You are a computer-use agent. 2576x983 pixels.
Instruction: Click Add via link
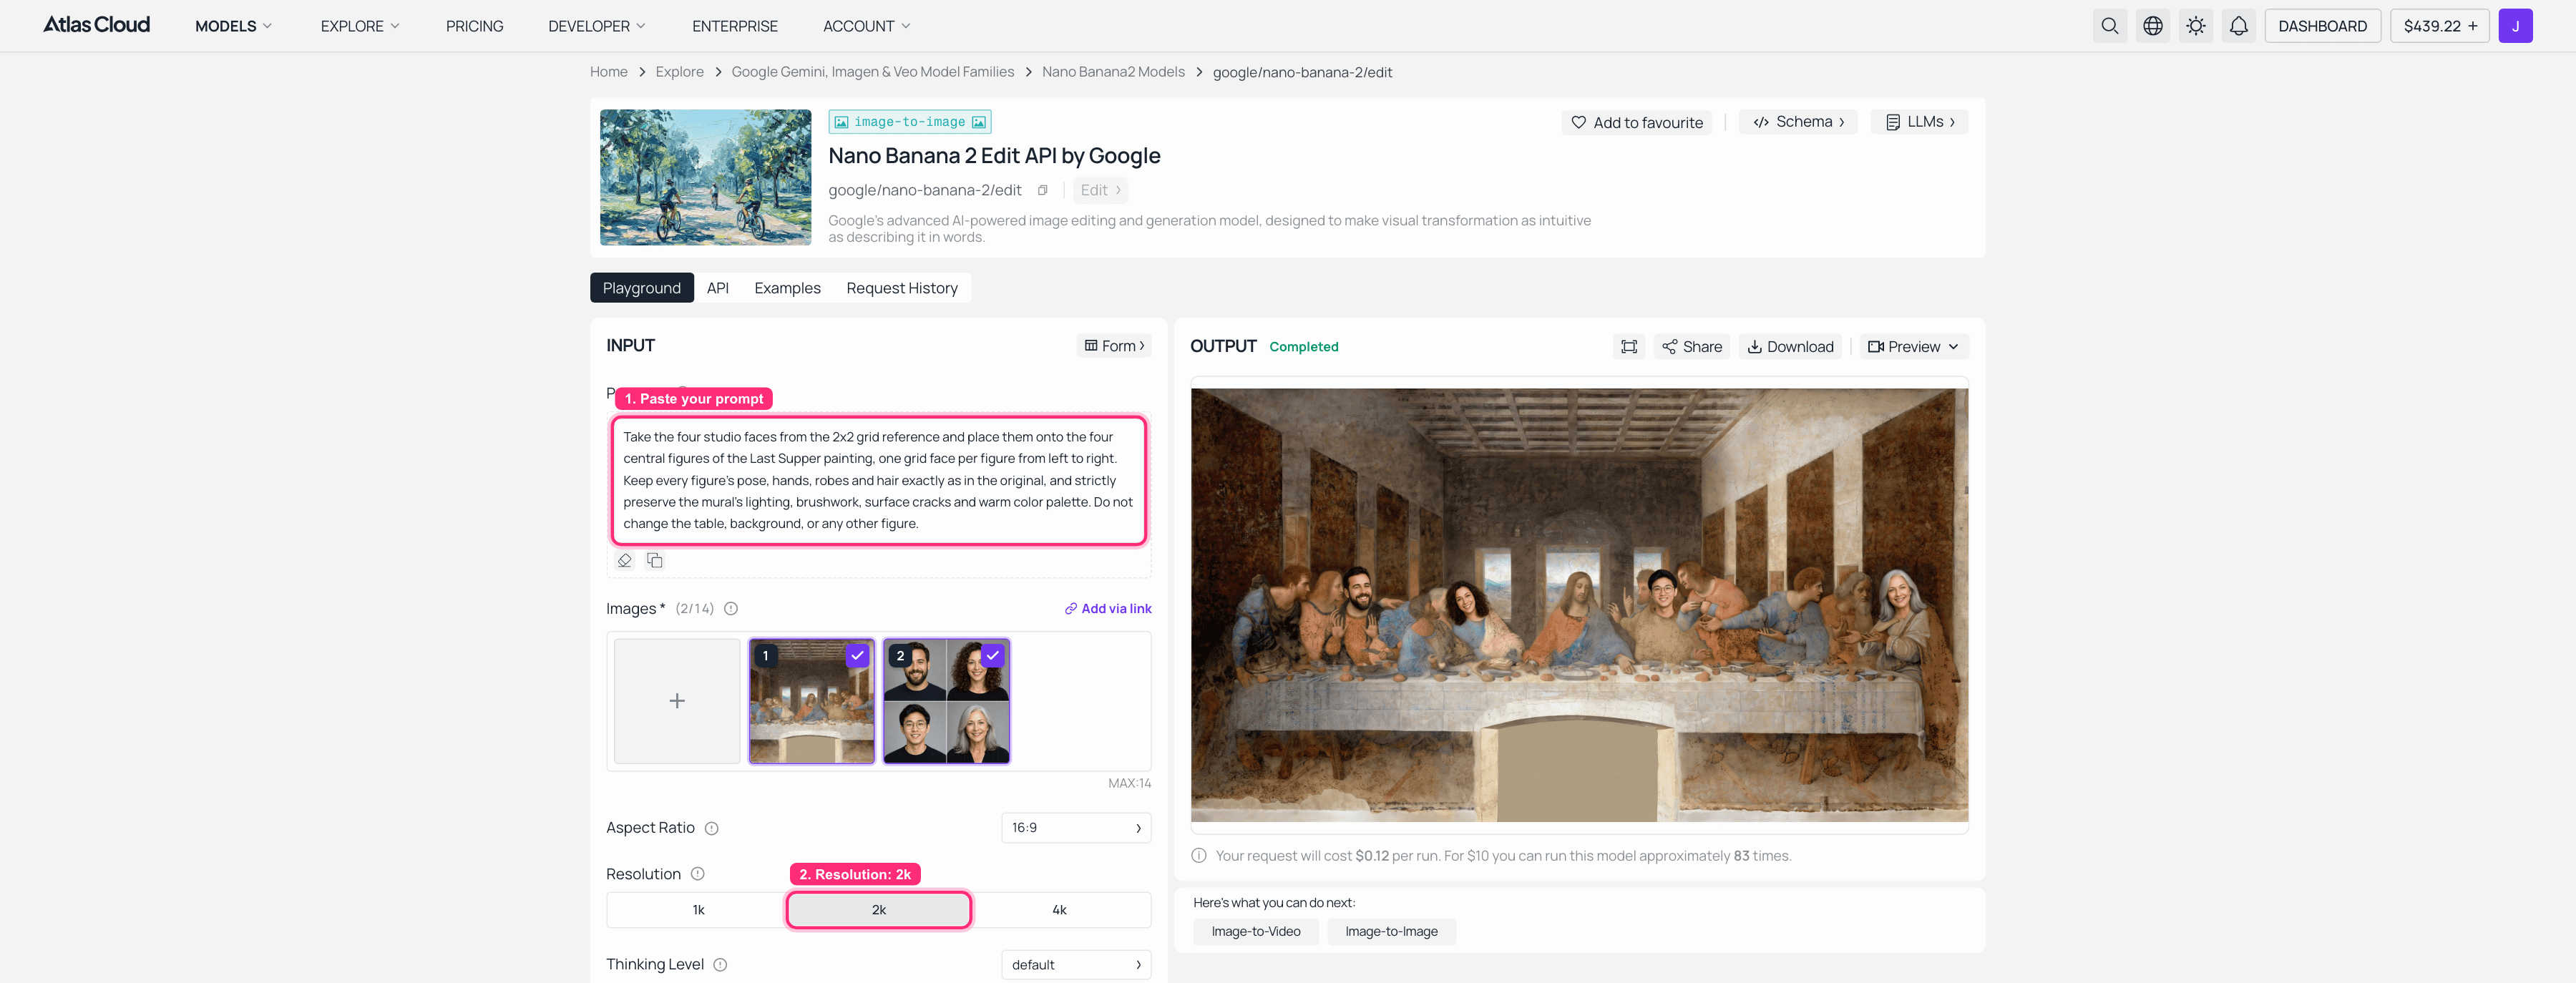pyautogui.click(x=1108, y=608)
